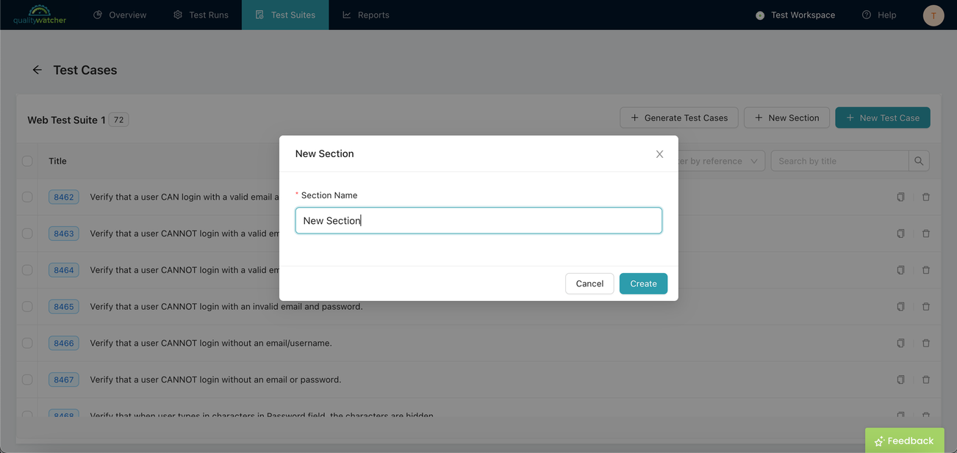Click Cancel in New Section dialog

tap(589, 283)
